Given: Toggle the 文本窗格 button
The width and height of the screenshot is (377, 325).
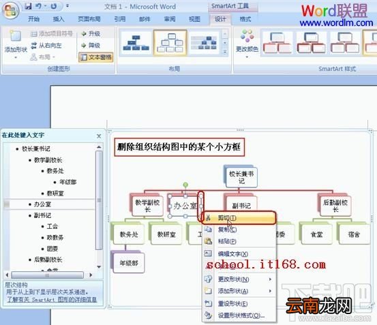Looking at the screenshot, I should point(96,57).
